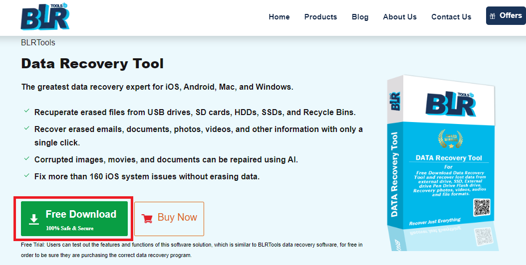
Task: Click the QR code on product box
Action: 482,207
